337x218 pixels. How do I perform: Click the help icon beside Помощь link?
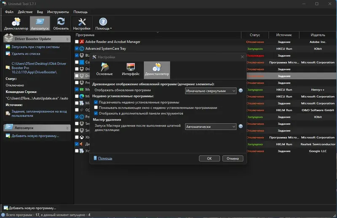(x=95, y=158)
